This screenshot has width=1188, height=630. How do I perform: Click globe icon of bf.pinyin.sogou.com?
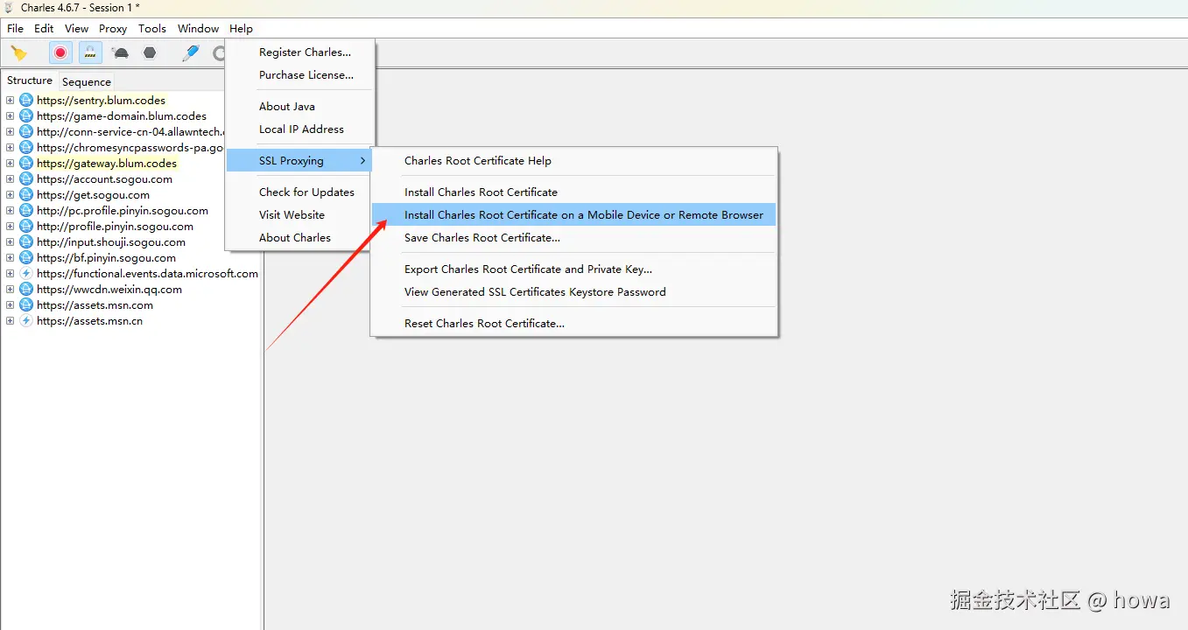tap(26, 258)
